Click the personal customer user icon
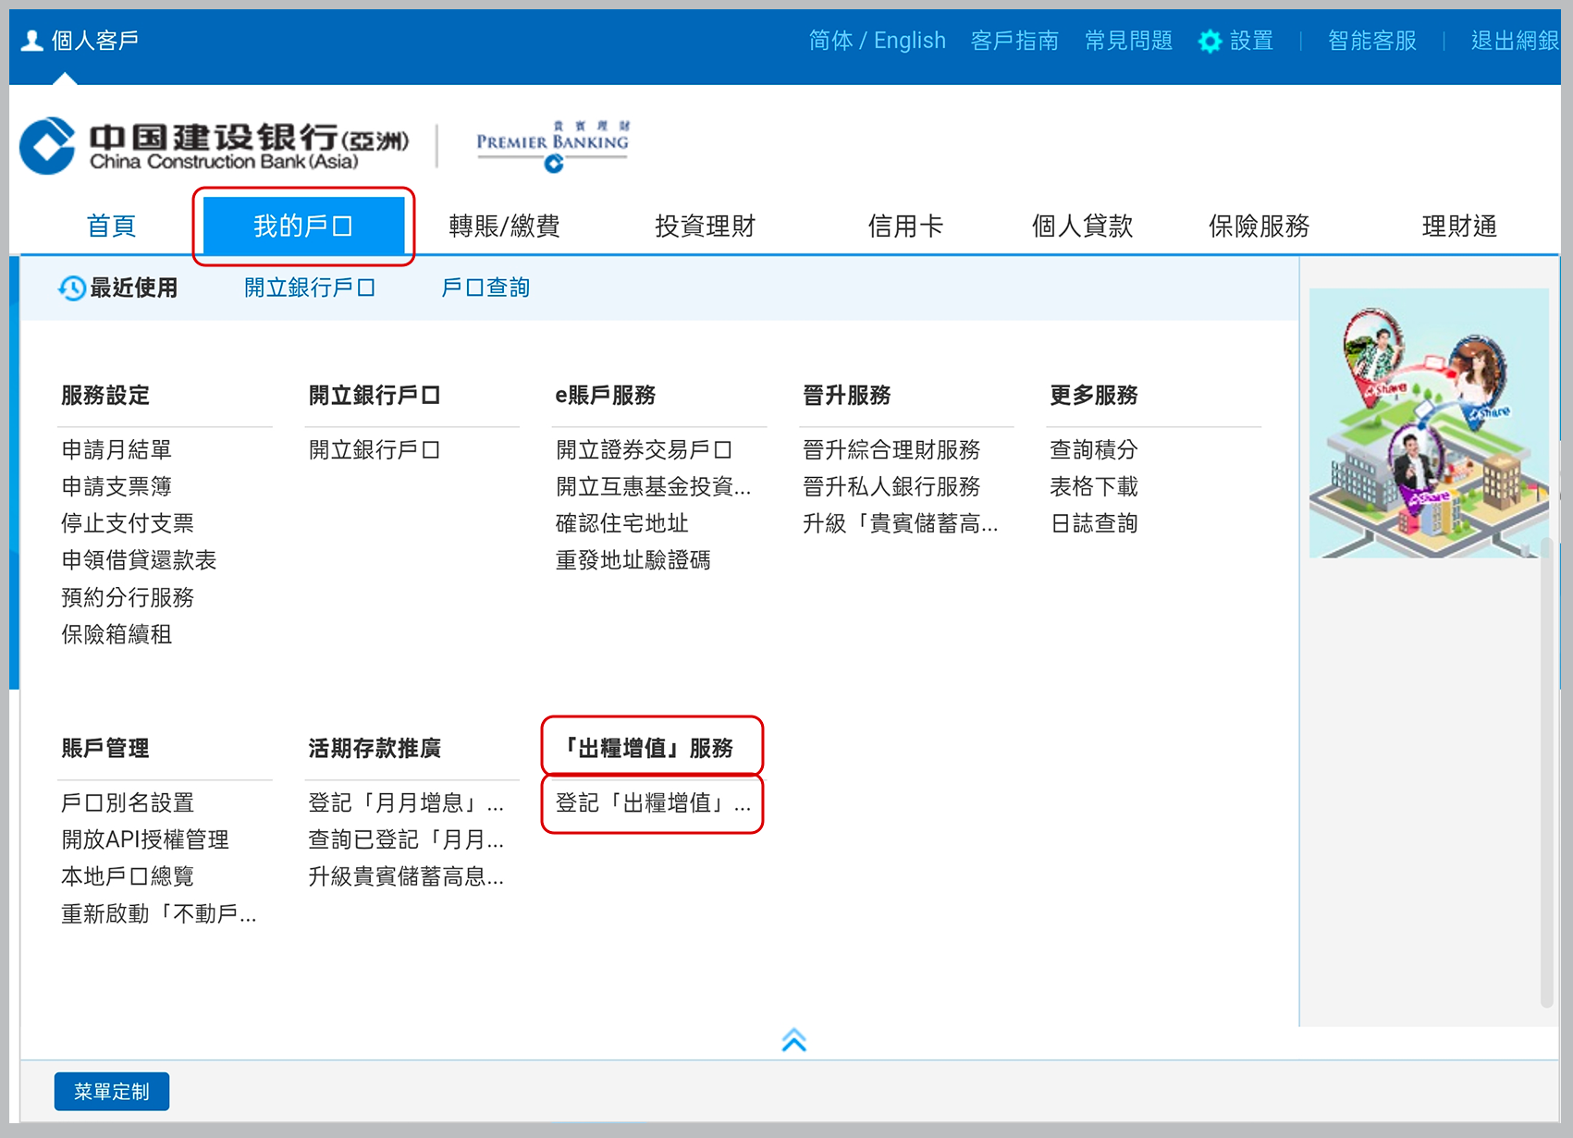 (x=32, y=41)
